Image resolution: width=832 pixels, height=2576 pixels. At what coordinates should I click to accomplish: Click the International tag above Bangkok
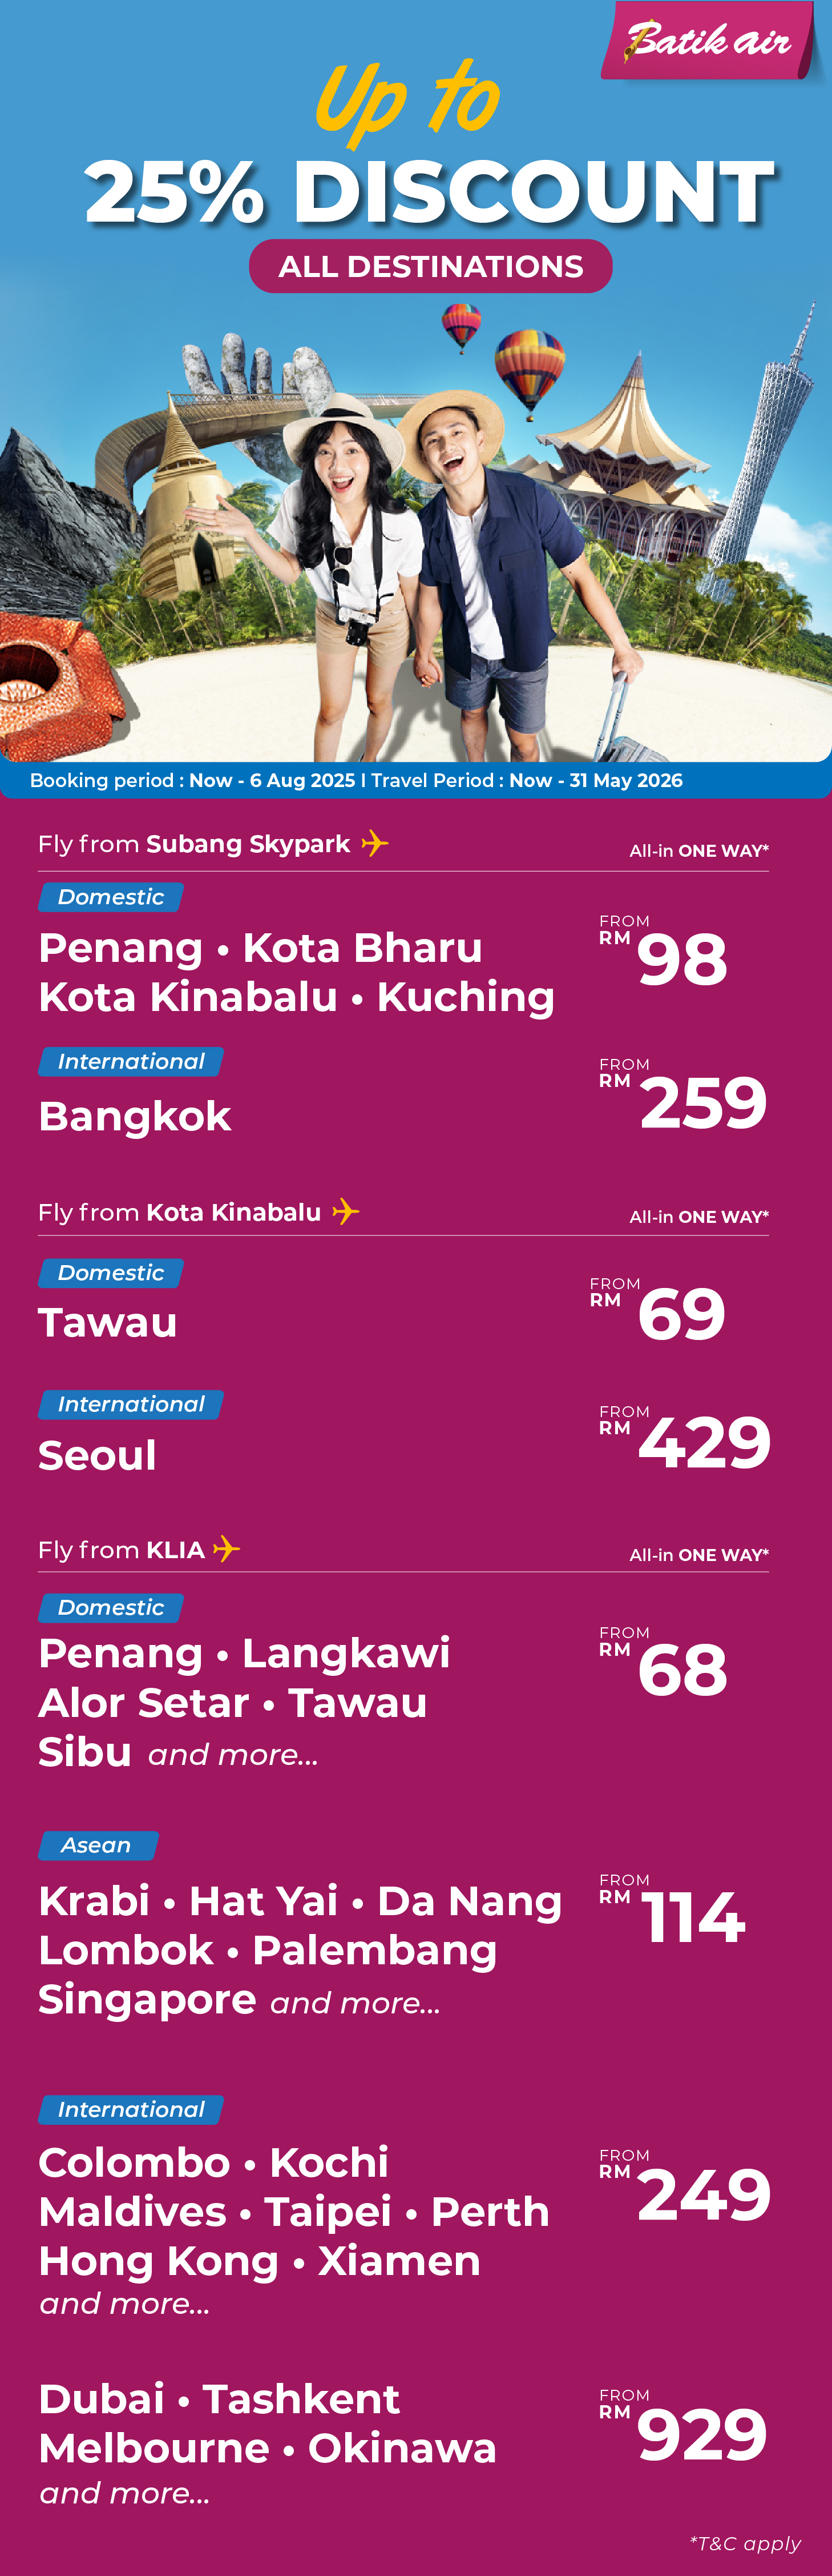point(131,1062)
